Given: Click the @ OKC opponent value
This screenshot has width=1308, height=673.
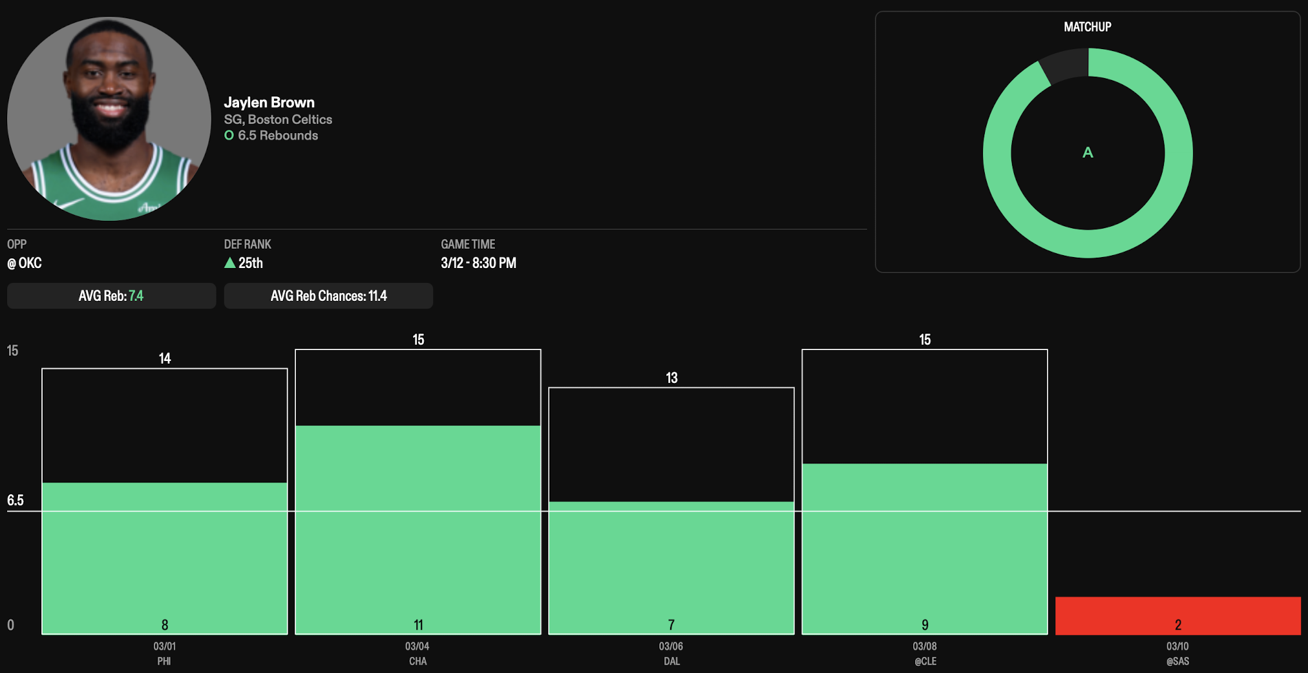Looking at the screenshot, I should point(25,263).
